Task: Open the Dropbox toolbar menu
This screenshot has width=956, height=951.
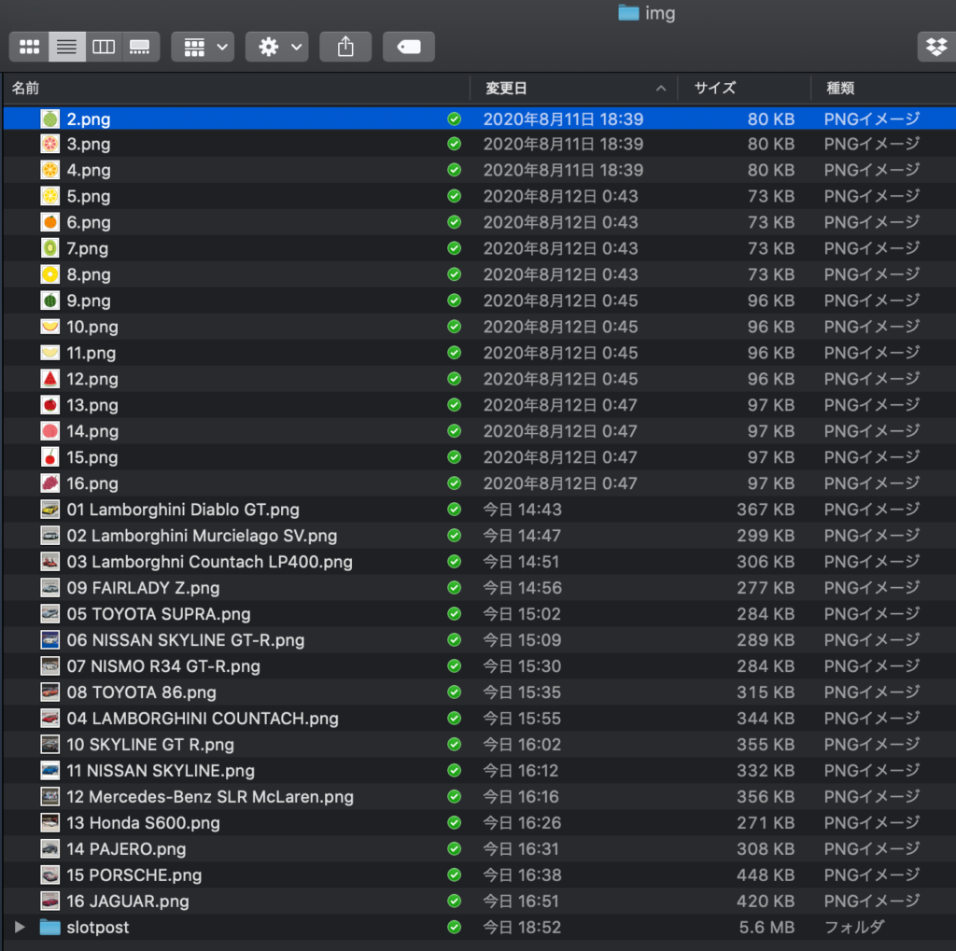Action: [935, 47]
